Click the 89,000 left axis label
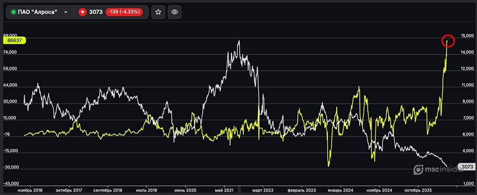The image size is (477, 195). click(10, 36)
